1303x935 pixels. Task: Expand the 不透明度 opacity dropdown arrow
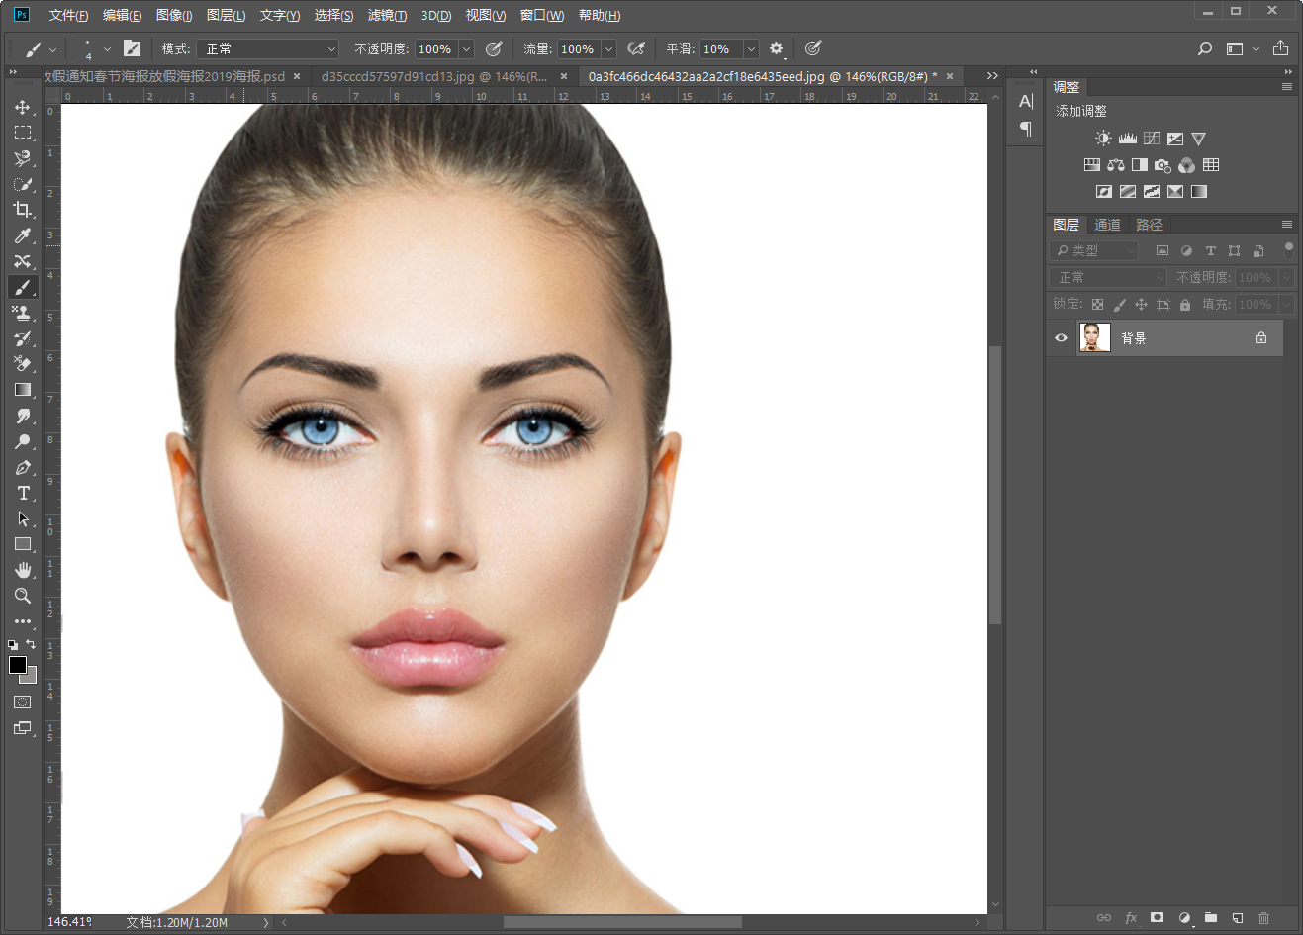pos(466,48)
